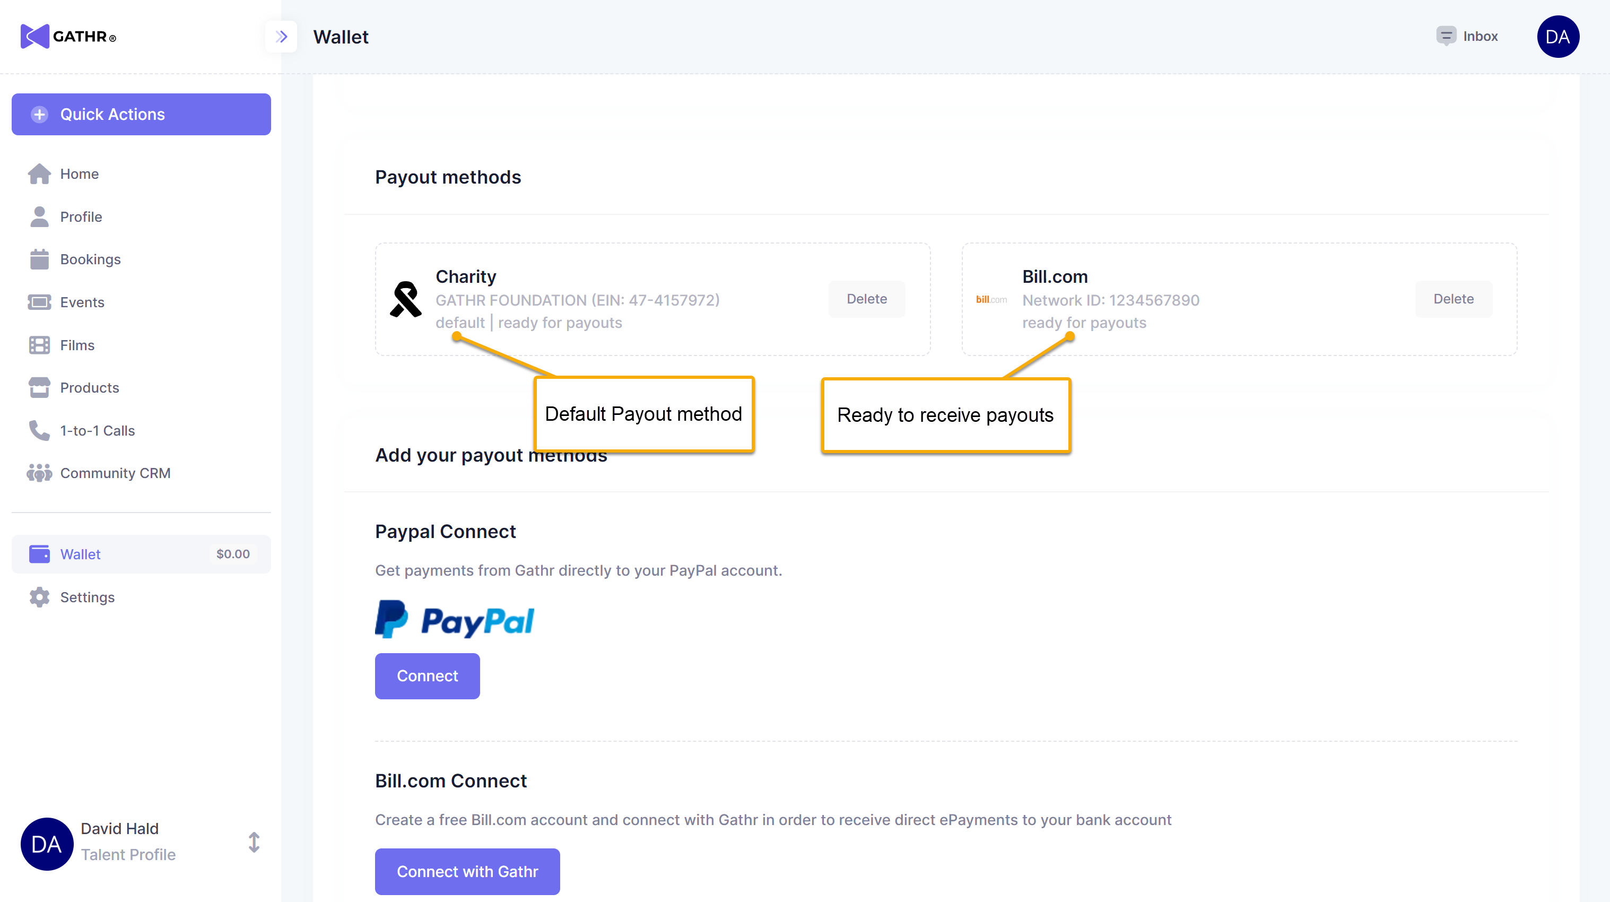Screen dimensions: 1610x902
Task: Click the Home house icon
Action: (x=39, y=174)
